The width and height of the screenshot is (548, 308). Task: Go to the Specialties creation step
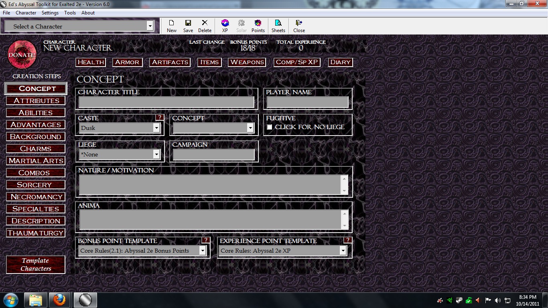coord(36,209)
